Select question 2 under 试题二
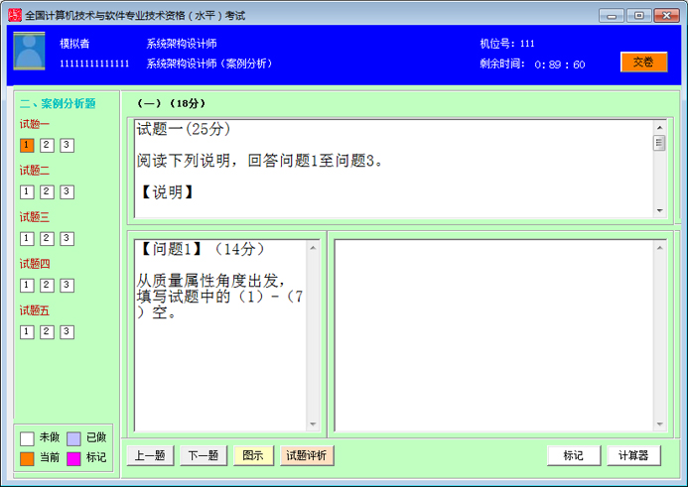 47,192
